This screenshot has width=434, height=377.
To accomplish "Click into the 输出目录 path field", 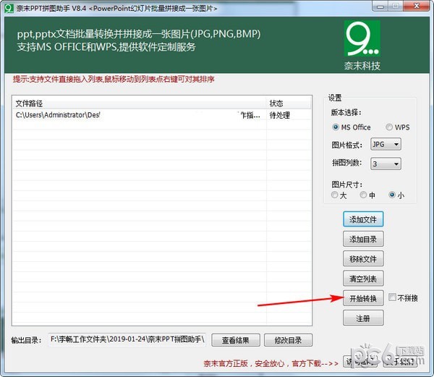I will click(x=127, y=339).
